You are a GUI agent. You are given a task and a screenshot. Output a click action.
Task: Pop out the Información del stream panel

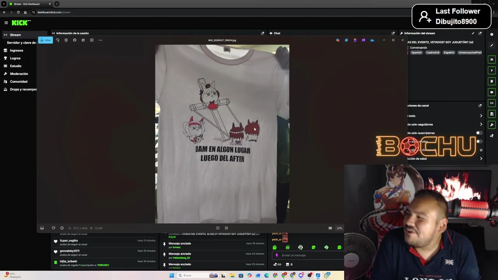480,33
